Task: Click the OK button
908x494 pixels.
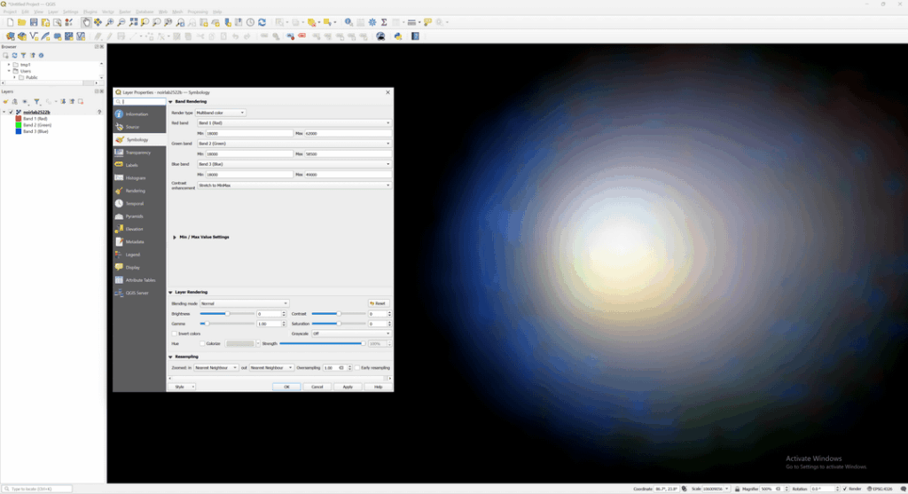Action: click(x=286, y=387)
